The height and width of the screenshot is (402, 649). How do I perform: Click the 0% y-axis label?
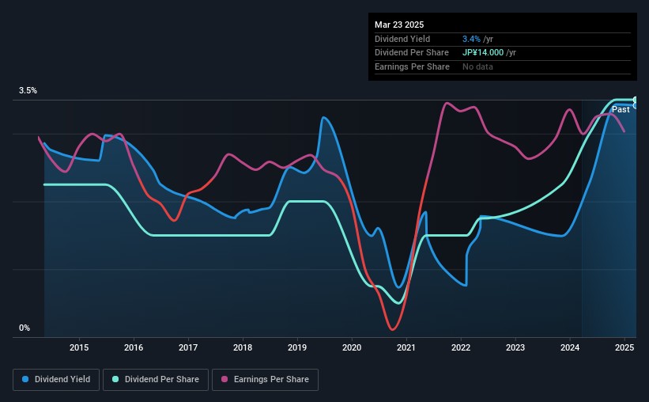pyautogui.click(x=25, y=328)
